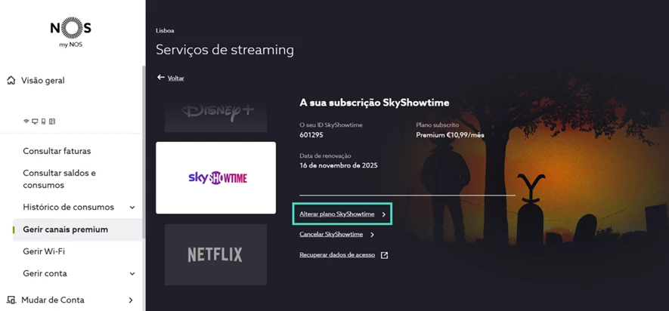669x311 pixels.
Task: Click the home icon beside Visão geral
Action: [x=11, y=81]
